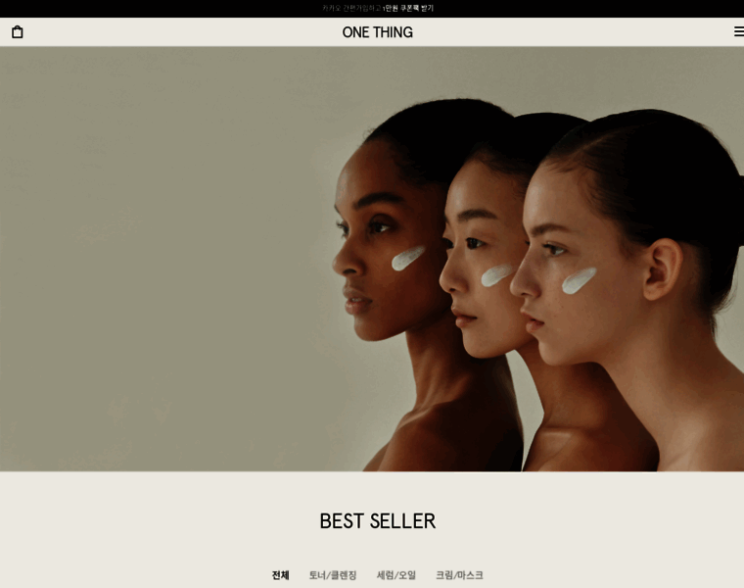Click the BEST SELLER heading
This screenshot has width=744, height=588.
377,521
